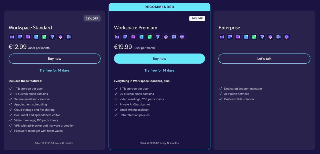This screenshot has height=154, width=320.
Task: Click Proton Meet icon in Workspace Standard
Action: coord(68,37)
